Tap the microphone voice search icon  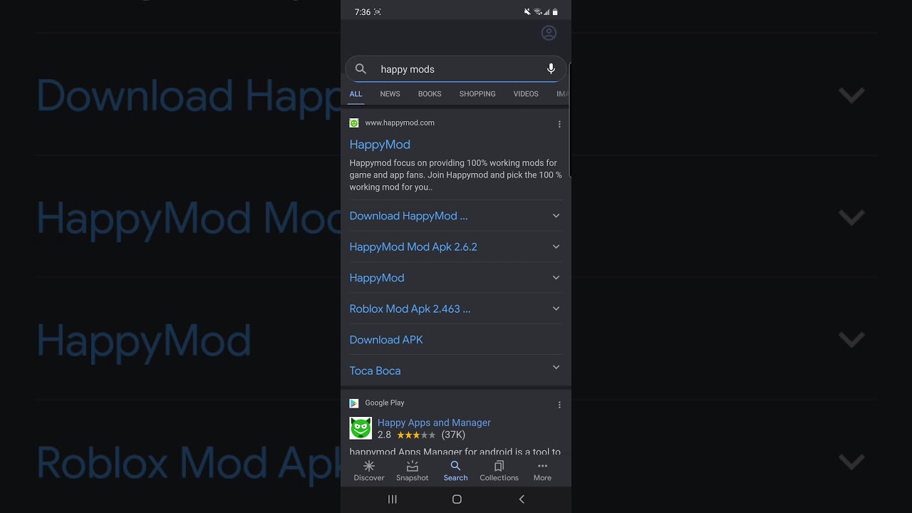click(551, 69)
